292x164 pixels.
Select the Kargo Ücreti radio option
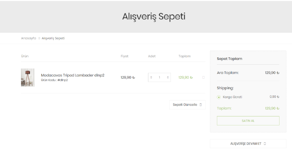pos(219,97)
